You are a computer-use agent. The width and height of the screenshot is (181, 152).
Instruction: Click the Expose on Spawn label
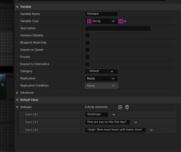coord(32,50)
